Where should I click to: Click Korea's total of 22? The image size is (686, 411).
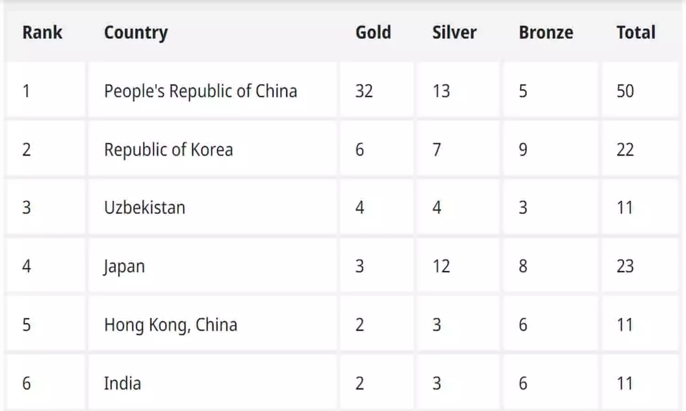(625, 149)
